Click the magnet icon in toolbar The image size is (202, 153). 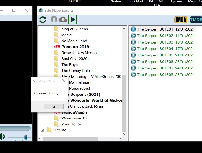(54, 20)
